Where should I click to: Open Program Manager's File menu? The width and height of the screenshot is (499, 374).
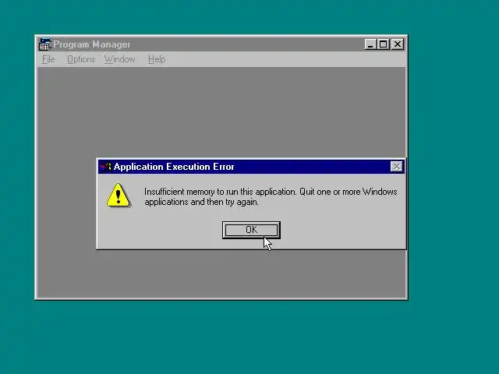click(48, 59)
